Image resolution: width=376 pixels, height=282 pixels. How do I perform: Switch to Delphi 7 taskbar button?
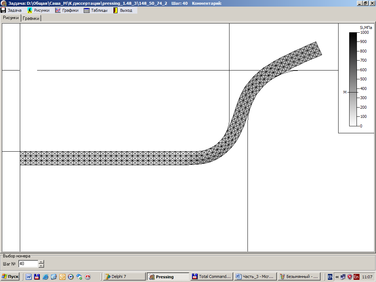tap(124, 276)
